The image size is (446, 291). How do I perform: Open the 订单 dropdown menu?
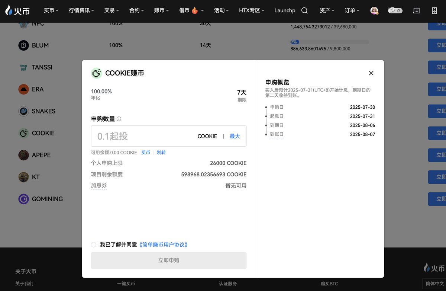tap(352, 10)
